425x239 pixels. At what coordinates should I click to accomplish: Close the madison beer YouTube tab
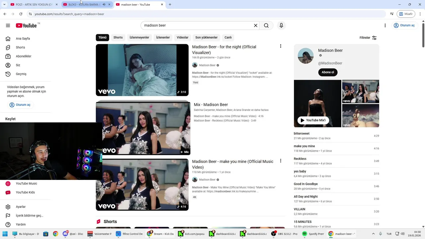pyautogui.click(x=162, y=5)
